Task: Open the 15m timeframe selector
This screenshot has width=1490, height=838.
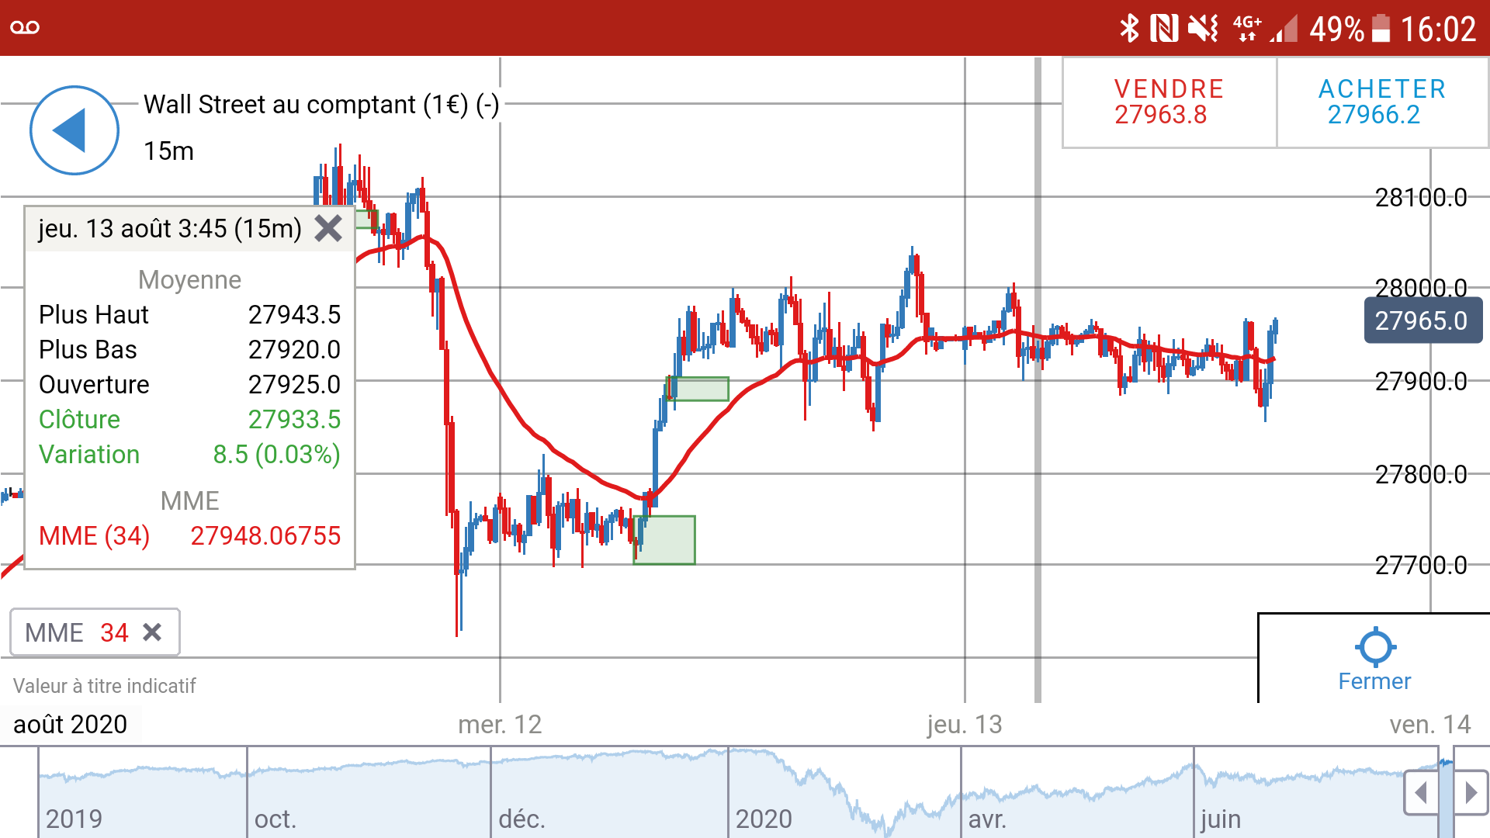Action: click(168, 151)
